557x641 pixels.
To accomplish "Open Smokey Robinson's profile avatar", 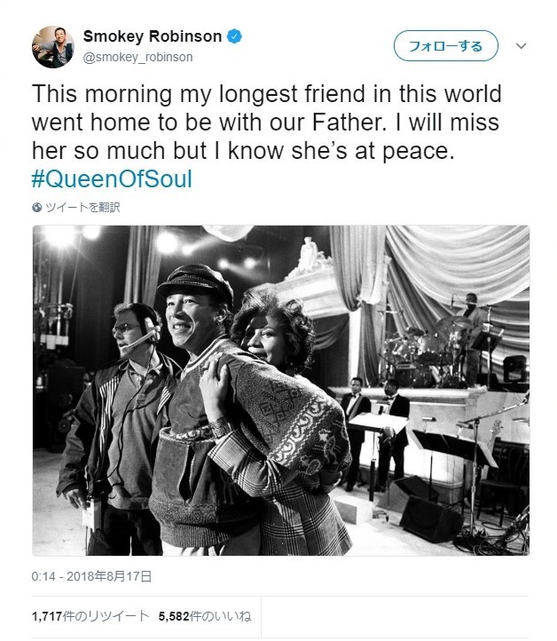I will coord(52,46).
